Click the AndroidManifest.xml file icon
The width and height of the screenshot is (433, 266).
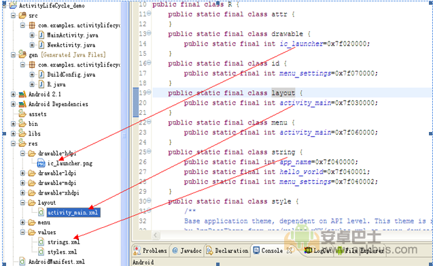click(22, 261)
